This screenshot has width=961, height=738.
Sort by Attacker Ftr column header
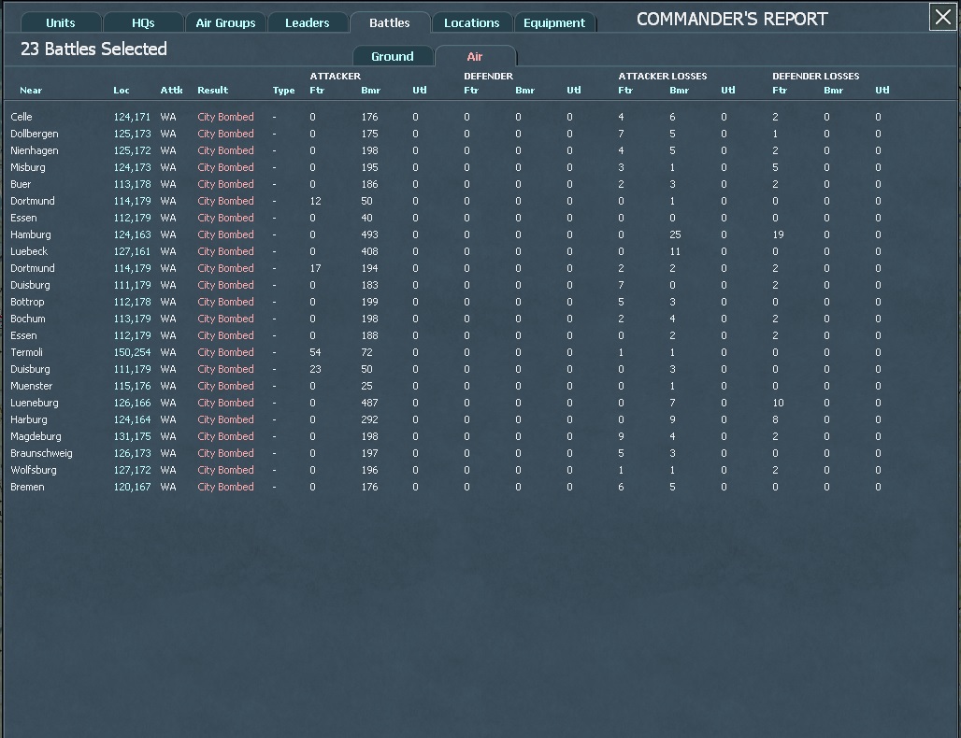317,90
